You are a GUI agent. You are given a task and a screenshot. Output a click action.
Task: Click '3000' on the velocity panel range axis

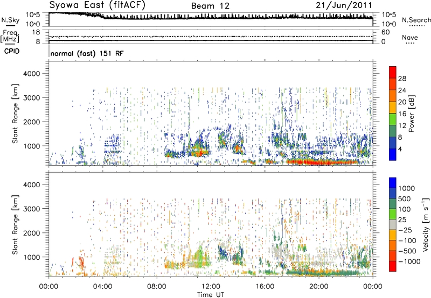click(x=31, y=209)
